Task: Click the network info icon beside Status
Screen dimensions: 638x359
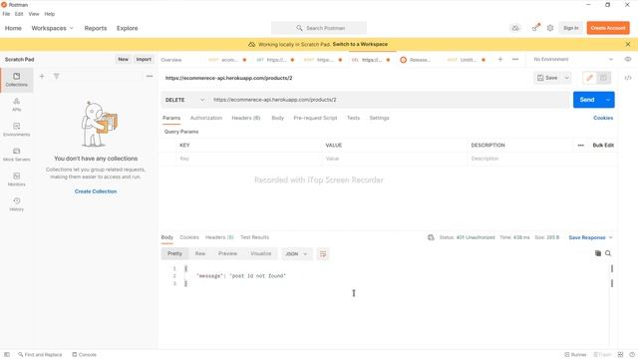Action: (x=431, y=237)
